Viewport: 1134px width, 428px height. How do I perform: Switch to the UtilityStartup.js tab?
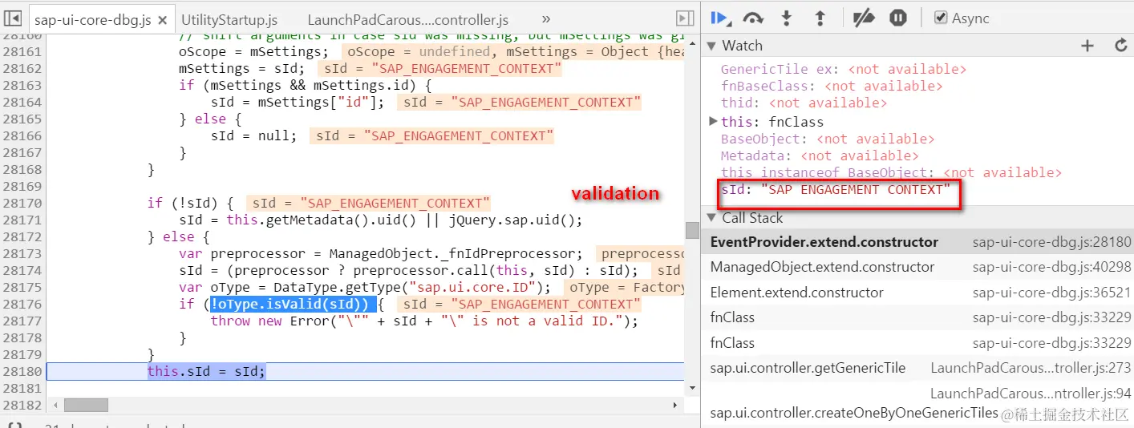(231, 19)
